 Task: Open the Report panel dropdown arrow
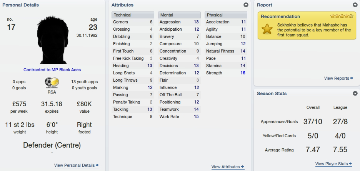(x=355, y=5)
